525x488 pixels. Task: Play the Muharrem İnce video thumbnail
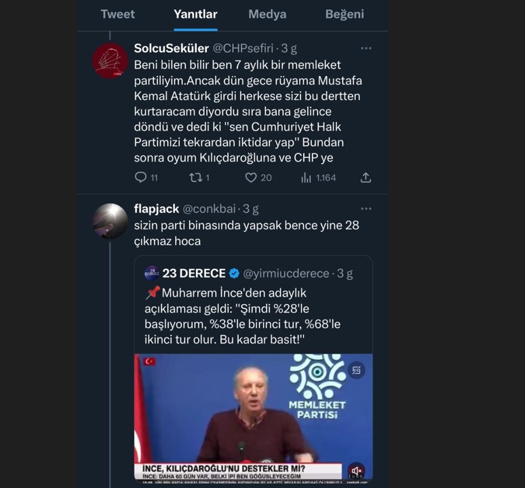point(253,415)
